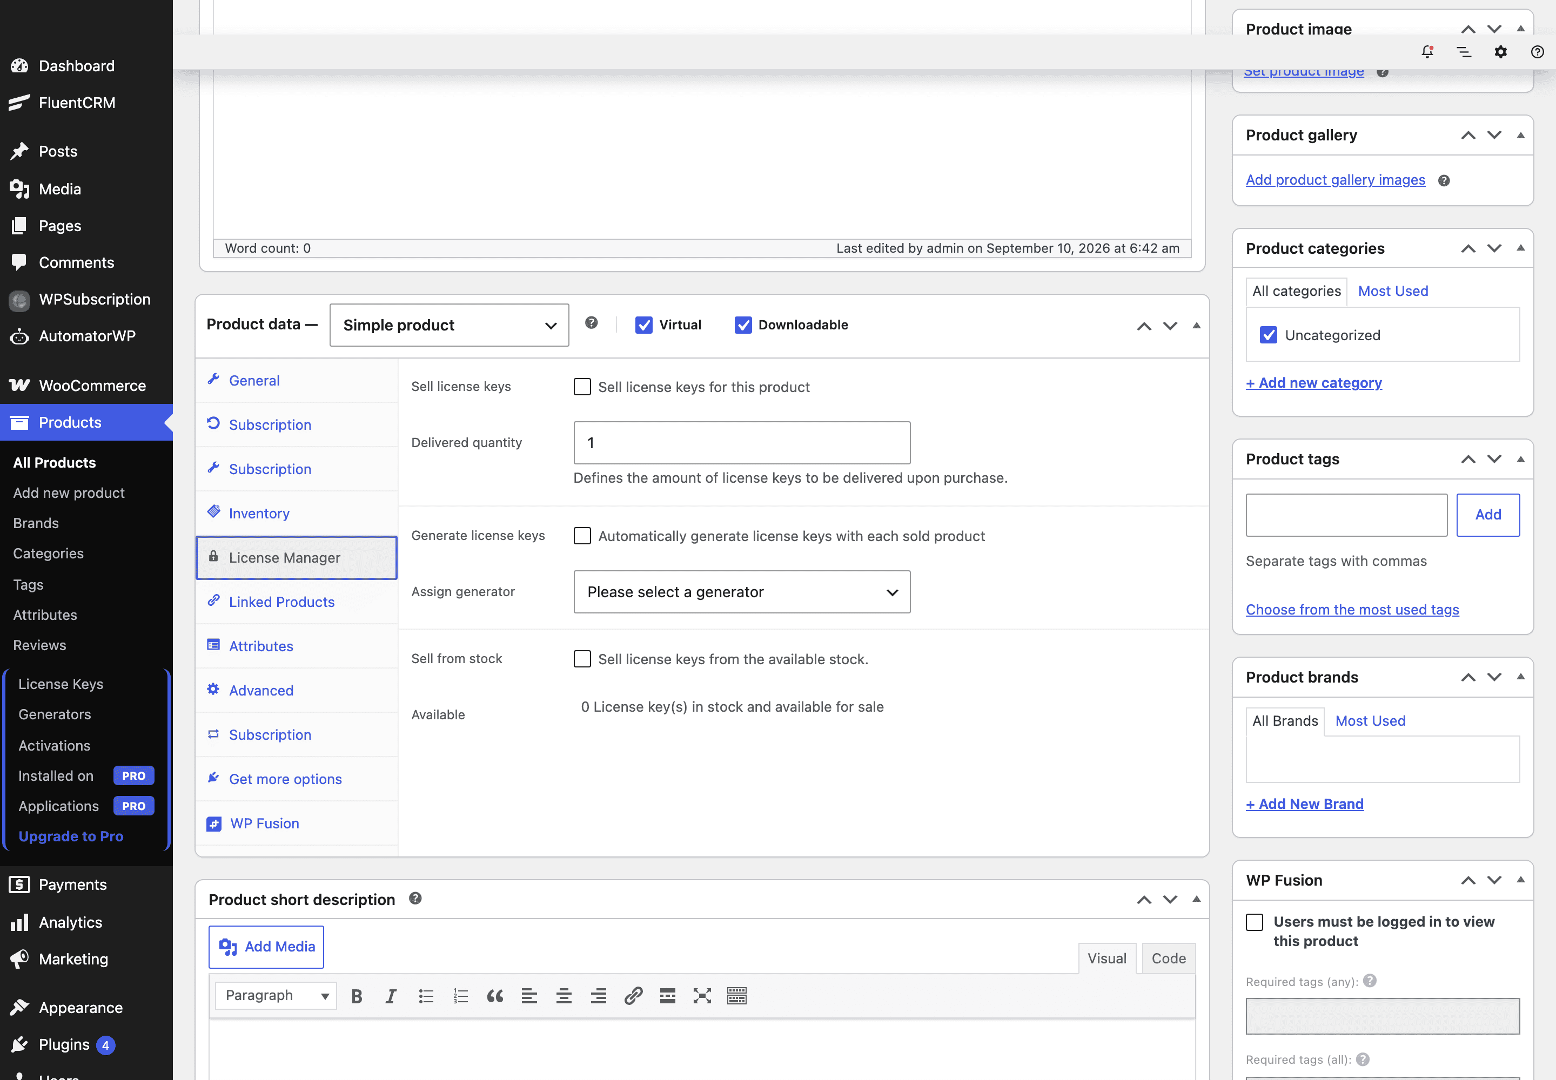Click Add product gallery images link
1556x1080 pixels.
pos(1335,180)
